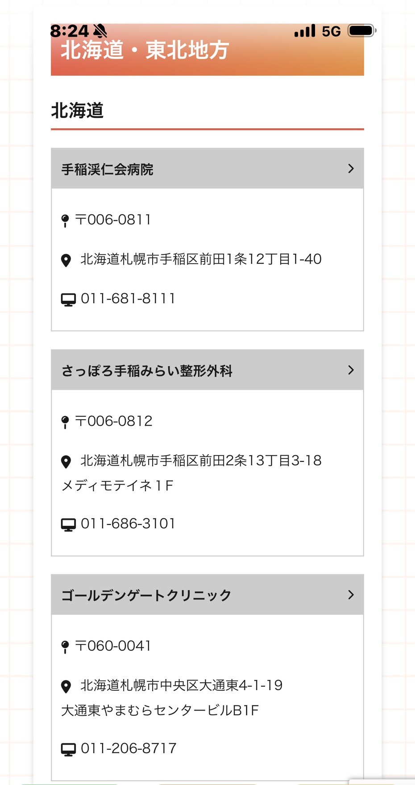Expand the ゴールデンゲートクリニック chevron arrow
The width and height of the screenshot is (415, 785).
[x=351, y=595]
